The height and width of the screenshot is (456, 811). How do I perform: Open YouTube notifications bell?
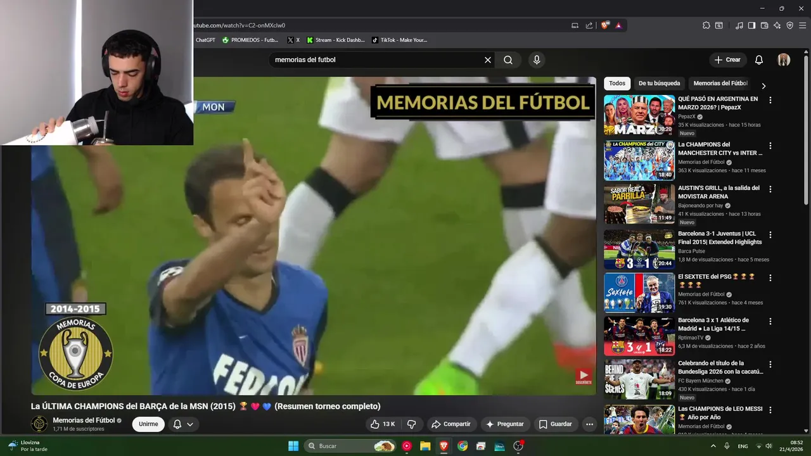(759, 60)
